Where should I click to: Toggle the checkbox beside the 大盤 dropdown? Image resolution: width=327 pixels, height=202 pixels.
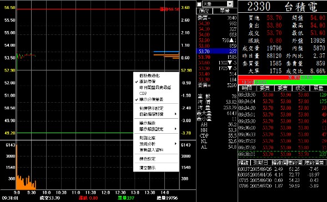[x=199, y=4]
